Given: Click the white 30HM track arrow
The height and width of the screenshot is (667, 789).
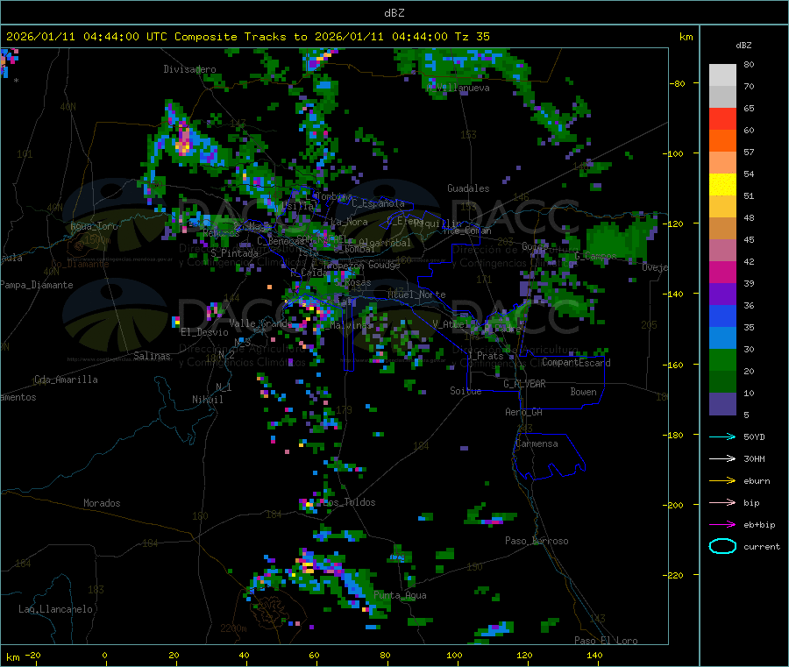Looking at the screenshot, I should point(722,458).
